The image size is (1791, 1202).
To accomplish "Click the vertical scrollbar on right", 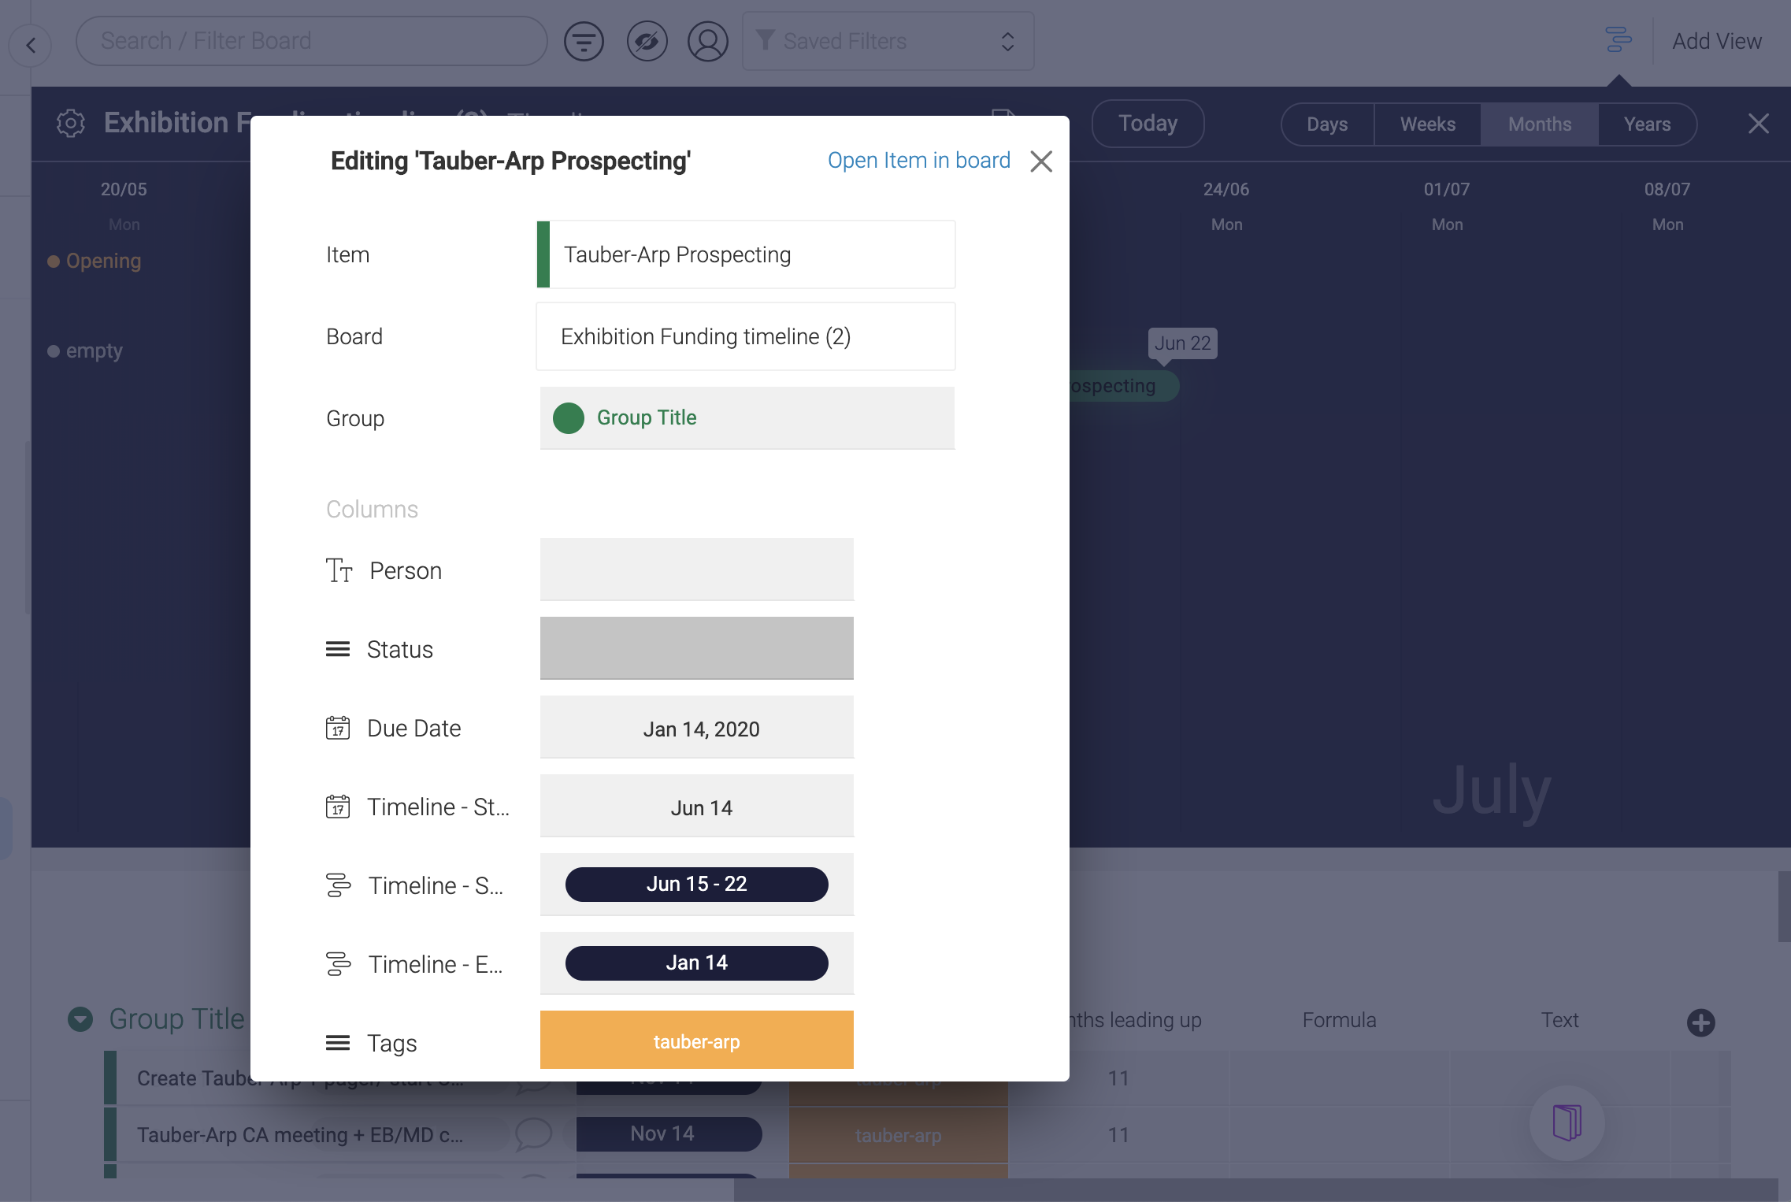I will 1784,906.
